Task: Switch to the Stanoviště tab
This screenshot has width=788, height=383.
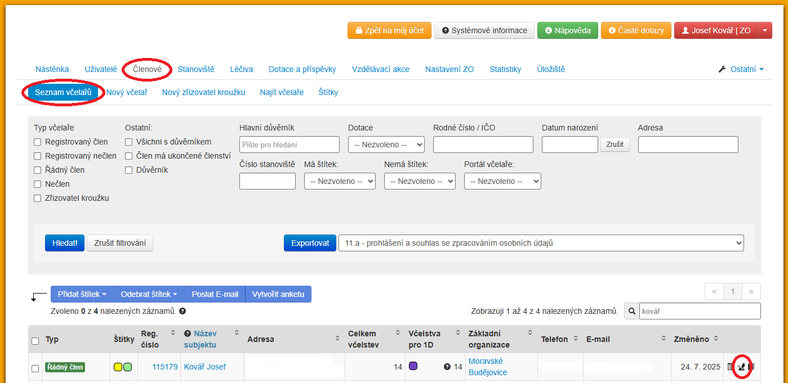Action: point(196,69)
